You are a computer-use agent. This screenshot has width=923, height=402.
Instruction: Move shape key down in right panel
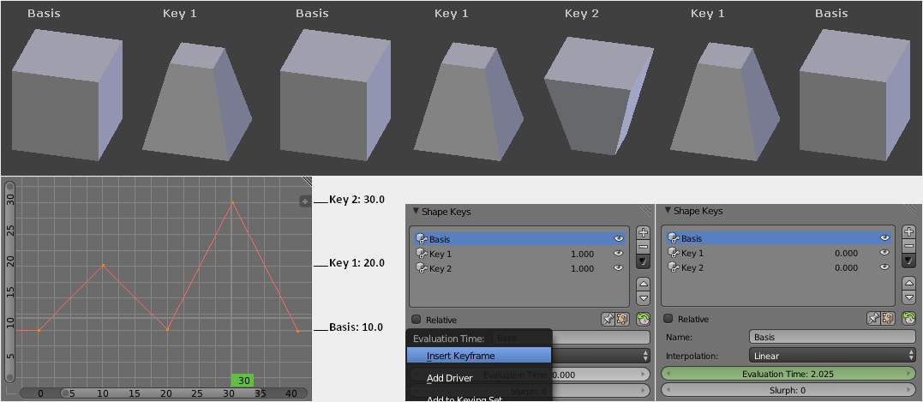tap(909, 297)
